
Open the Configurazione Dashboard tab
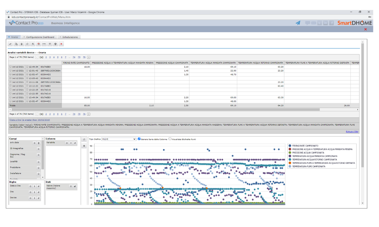[x=39, y=37]
